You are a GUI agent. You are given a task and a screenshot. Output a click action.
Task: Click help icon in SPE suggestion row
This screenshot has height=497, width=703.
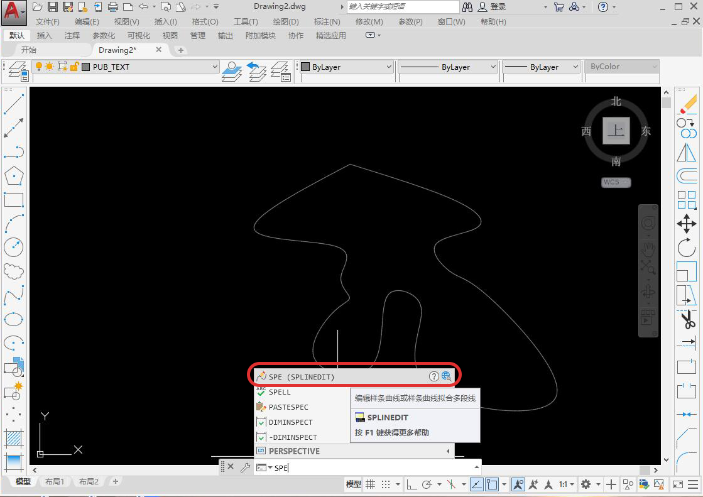pyautogui.click(x=433, y=376)
